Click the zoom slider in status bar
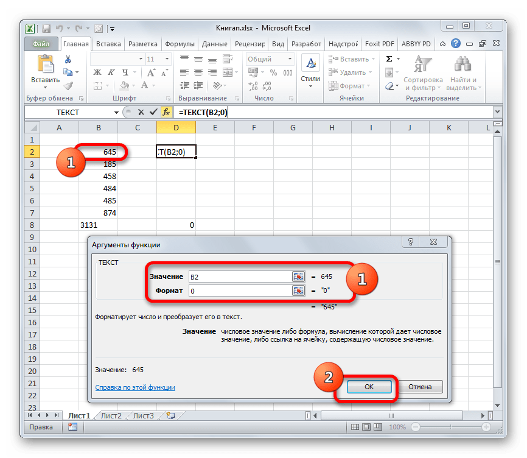The image size is (527, 458). click(x=451, y=427)
